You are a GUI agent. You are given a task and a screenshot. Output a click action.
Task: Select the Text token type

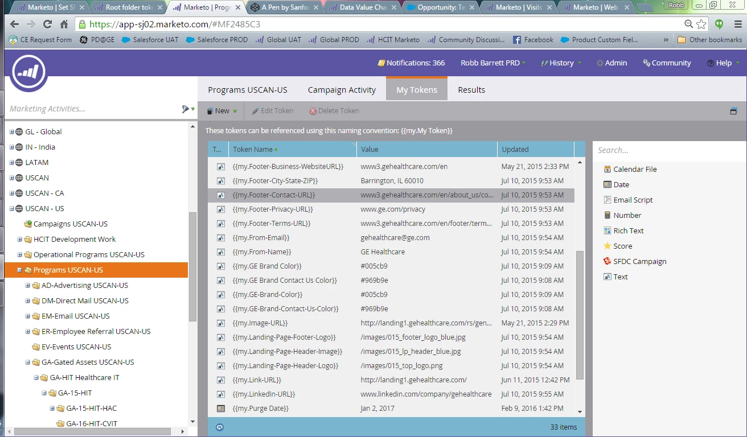[615, 277]
